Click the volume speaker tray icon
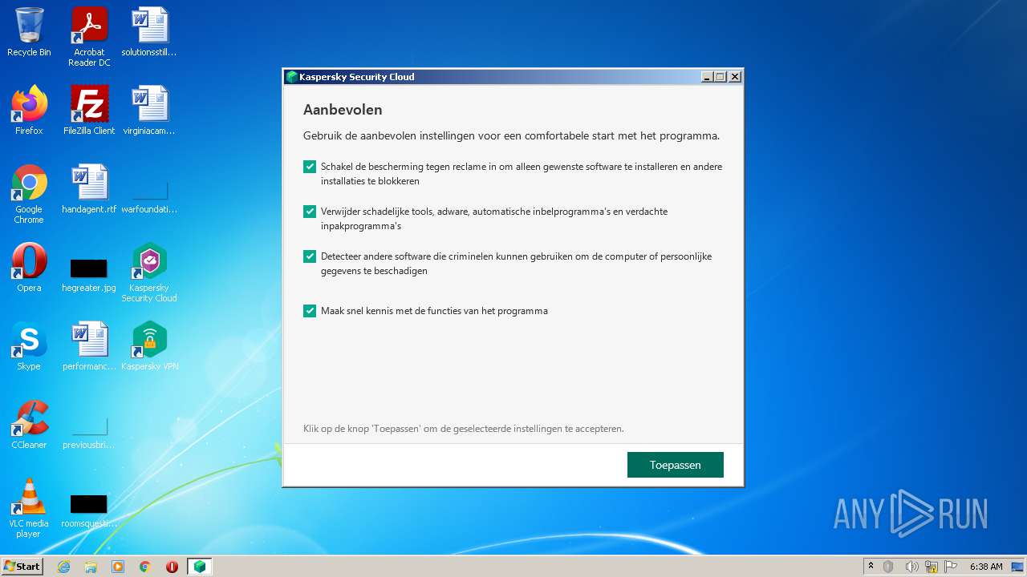Screen dimensions: 1027x577 pos(911,567)
